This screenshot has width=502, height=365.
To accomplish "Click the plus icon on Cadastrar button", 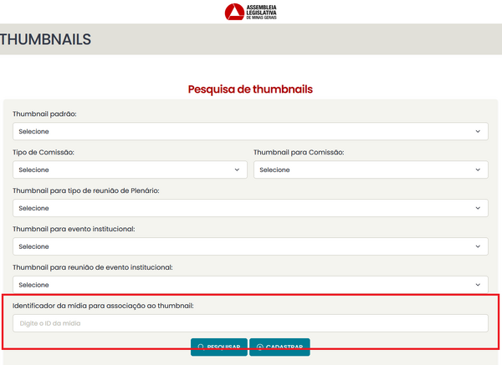I will (x=259, y=347).
